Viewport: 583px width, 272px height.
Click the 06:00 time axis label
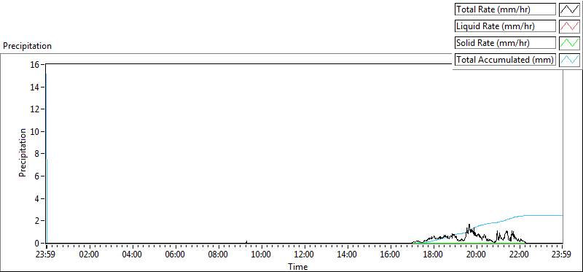(x=175, y=255)
